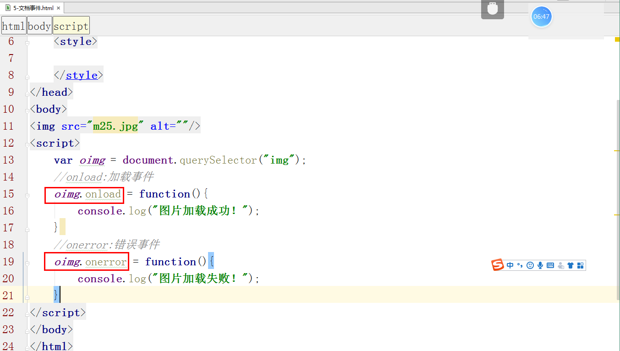Viewport: 620px width, 351px height.
Task: Click the highlighted onerror in line 19
Action: coord(106,262)
